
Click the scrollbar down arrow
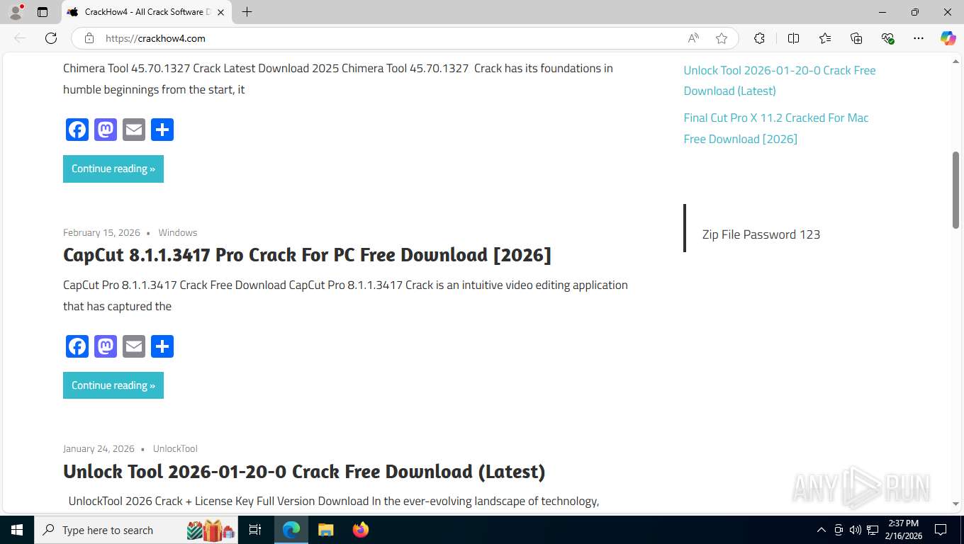(955, 504)
